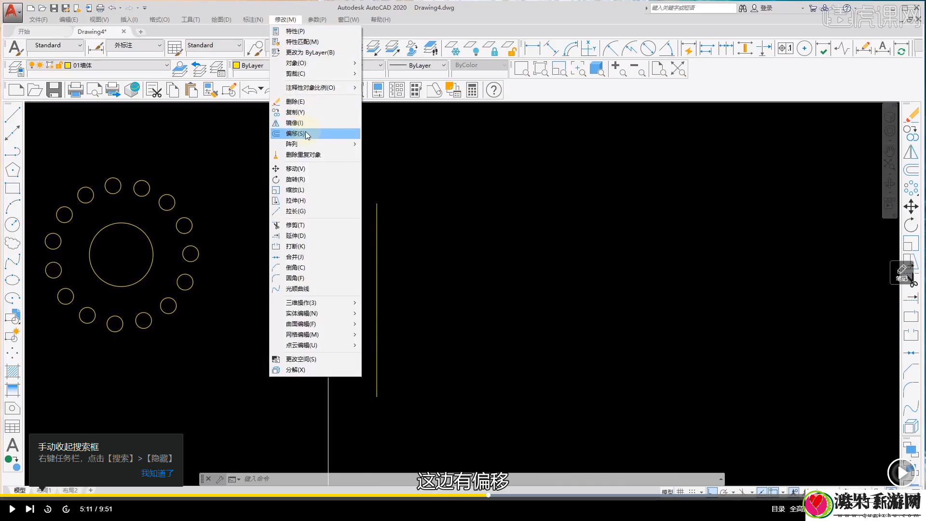
Task: Toggle ortho mode in status bar
Action: tap(712, 492)
